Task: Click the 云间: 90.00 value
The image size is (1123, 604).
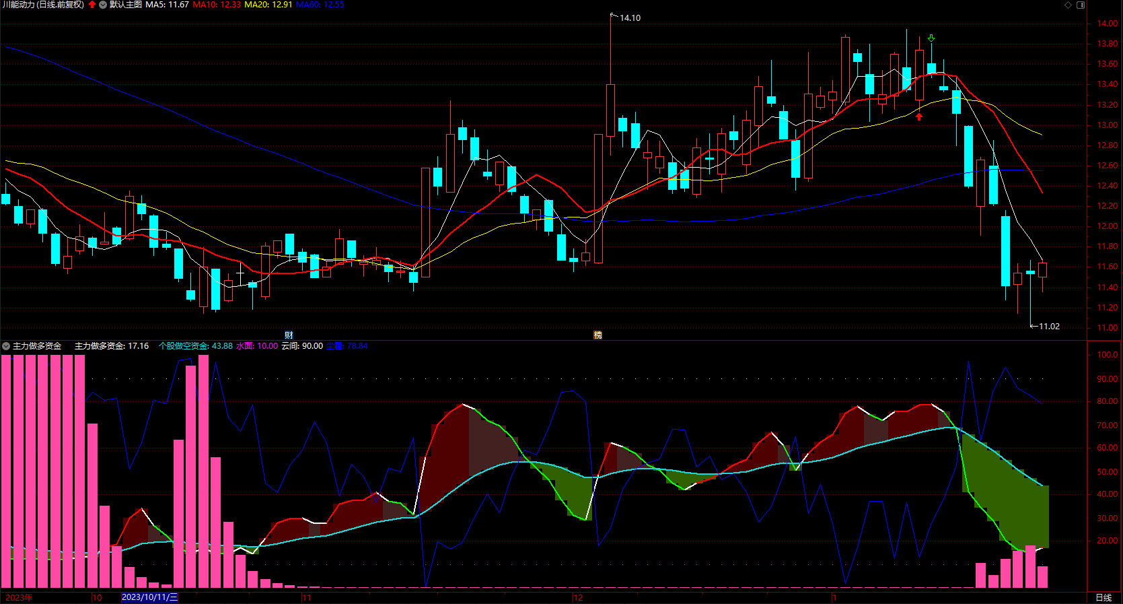Action: (302, 346)
